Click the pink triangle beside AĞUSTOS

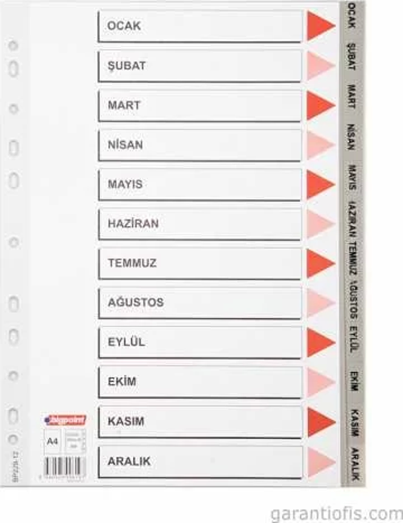[321, 303]
